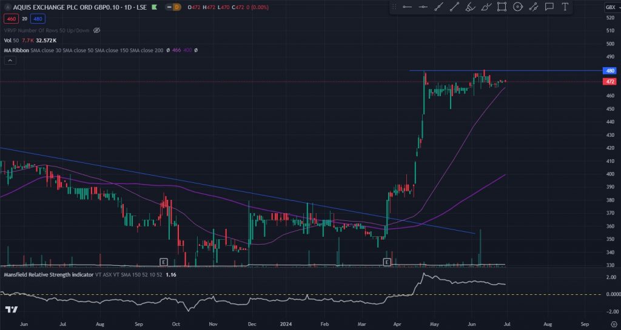621x330 pixels.
Task: Select the parallel channel tool
Action: click(x=534, y=7)
